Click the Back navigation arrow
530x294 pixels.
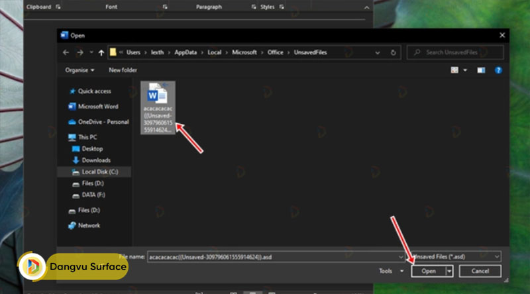click(66, 52)
